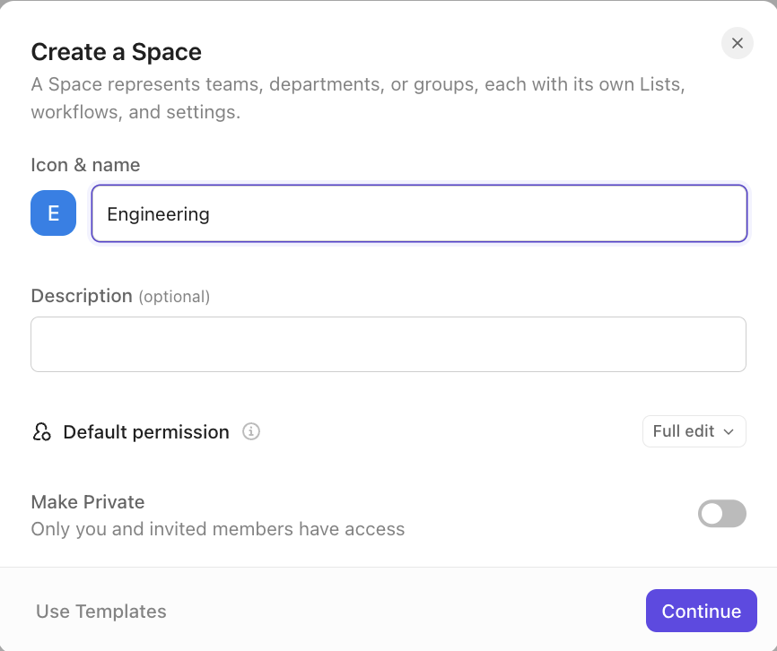Image resolution: width=777 pixels, height=651 pixels.
Task: Click the word Engineering in the name field
Action: pos(158,214)
